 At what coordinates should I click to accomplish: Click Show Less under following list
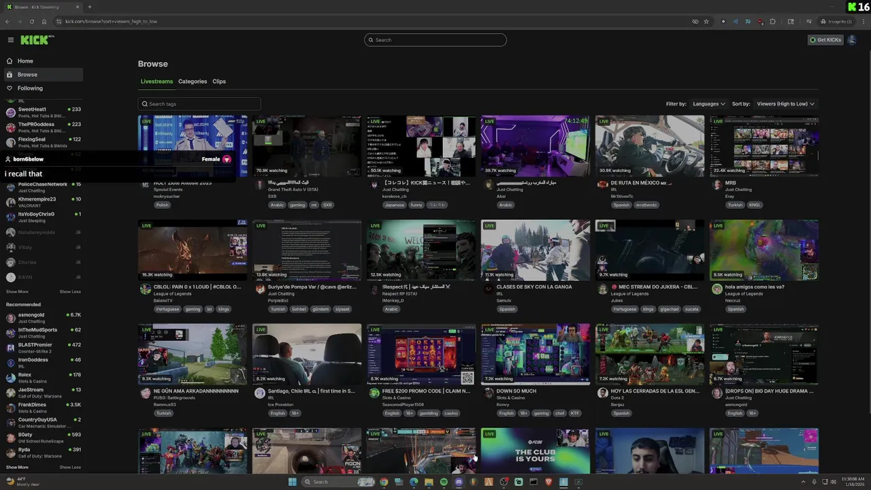70,292
